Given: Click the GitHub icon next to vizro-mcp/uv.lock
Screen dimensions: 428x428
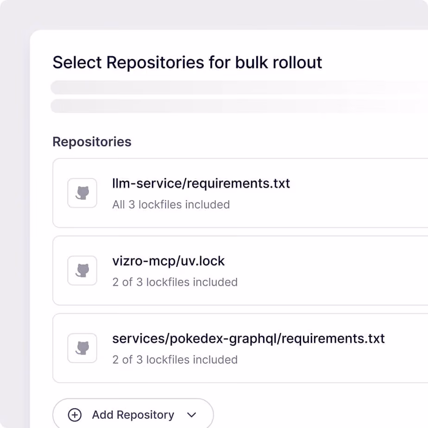Looking at the screenshot, I should pos(82,271).
